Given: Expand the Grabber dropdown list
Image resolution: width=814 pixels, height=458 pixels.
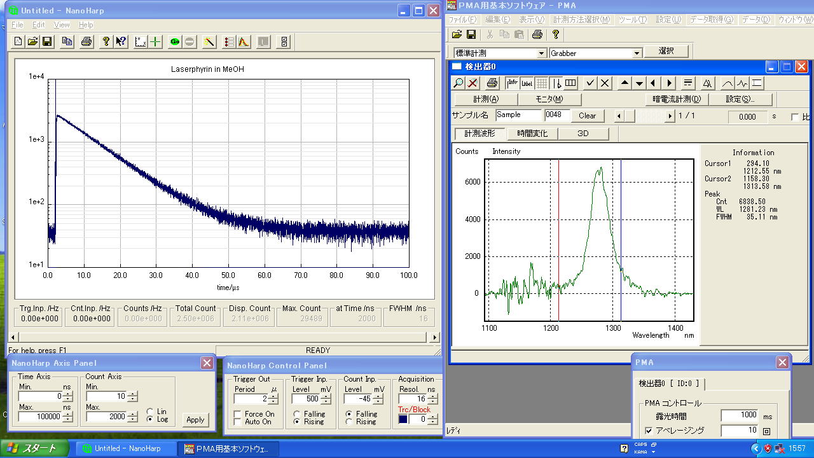Looking at the screenshot, I should point(637,53).
